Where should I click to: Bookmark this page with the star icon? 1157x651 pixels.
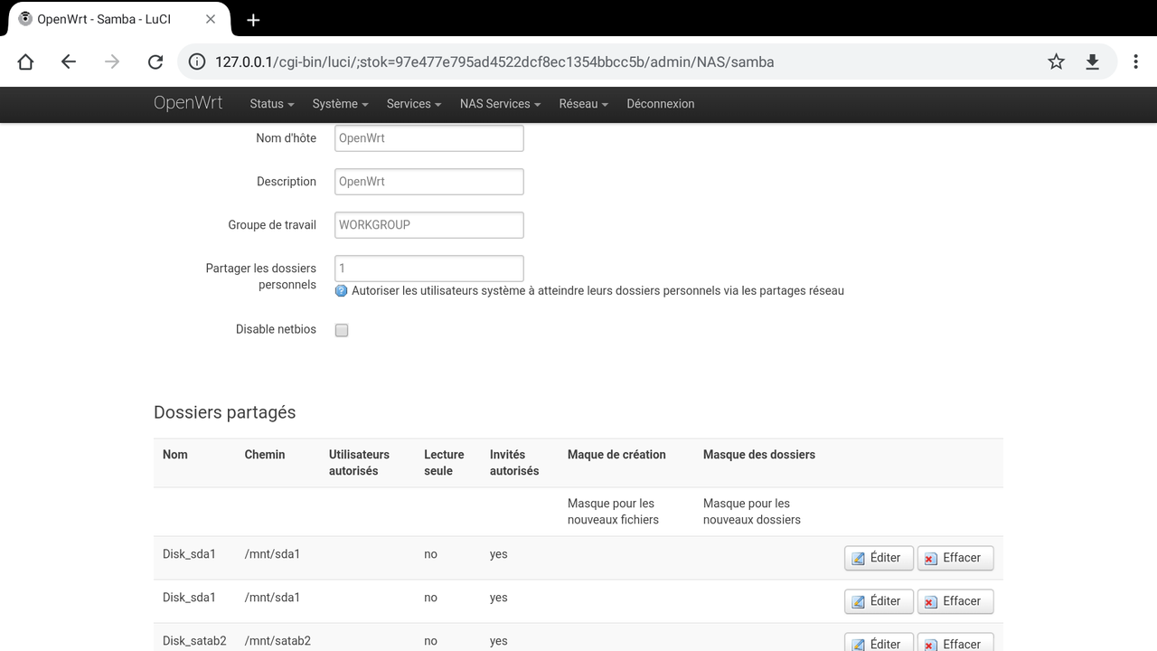pyautogui.click(x=1055, y=61)
